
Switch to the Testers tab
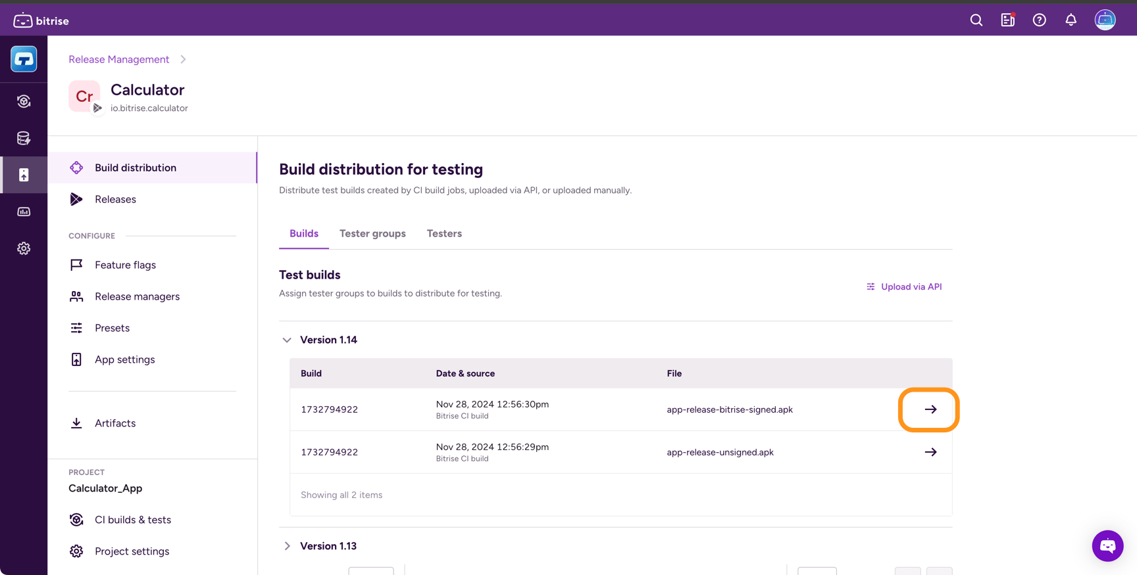pos(444,233)
